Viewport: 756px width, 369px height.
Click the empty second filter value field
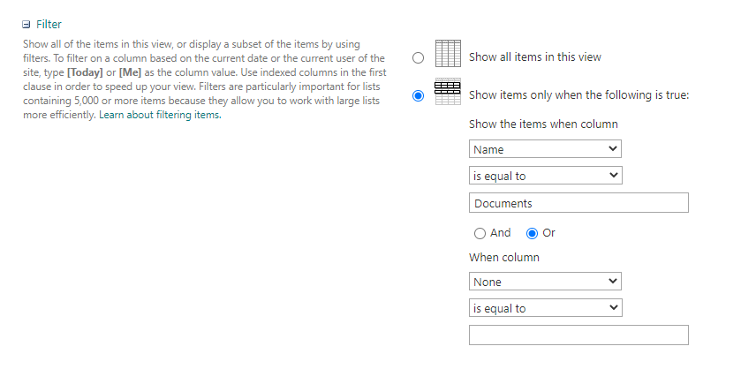point(578,335)
